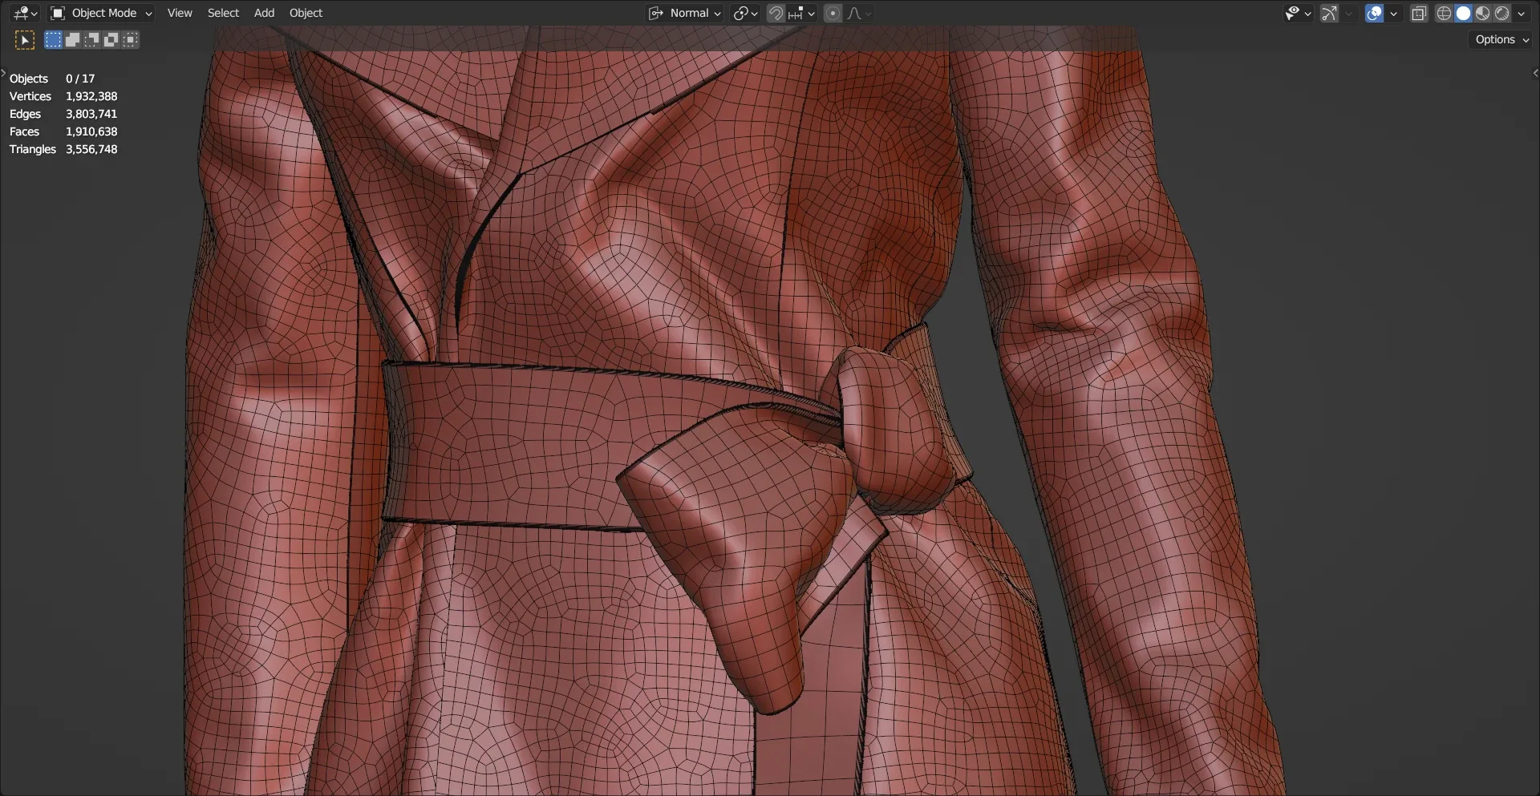Viewport: 1540px width, 796px height.
Task: Switch to solid shading
Action: pyautogui.click(x=1463, y=13)
